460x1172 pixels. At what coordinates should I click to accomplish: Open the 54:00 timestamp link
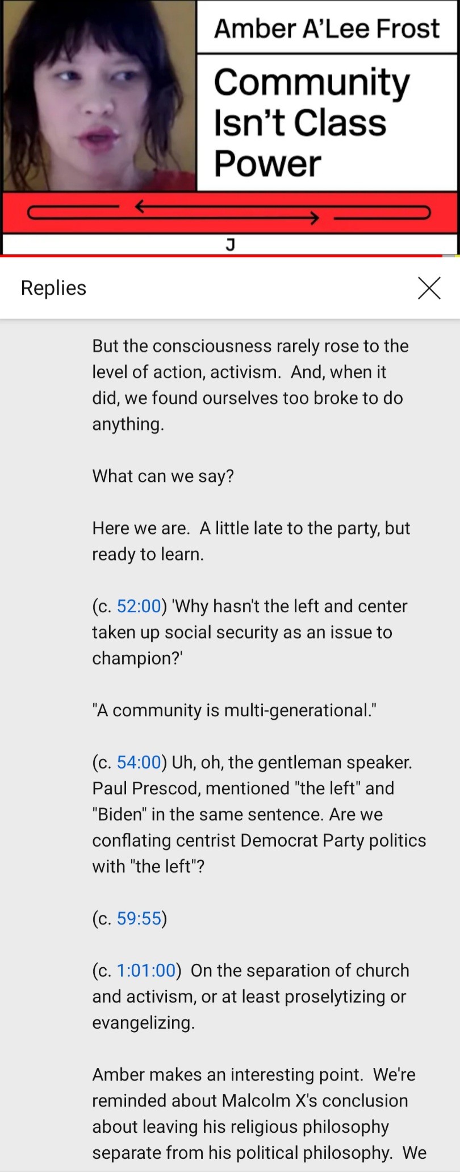click(x=139, y=762)
